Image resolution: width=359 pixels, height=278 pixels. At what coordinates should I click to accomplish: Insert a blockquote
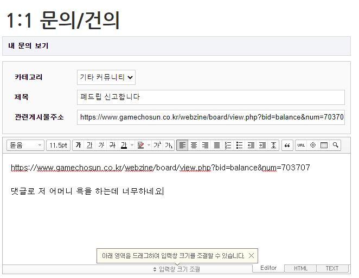click(x=287, y=145)
